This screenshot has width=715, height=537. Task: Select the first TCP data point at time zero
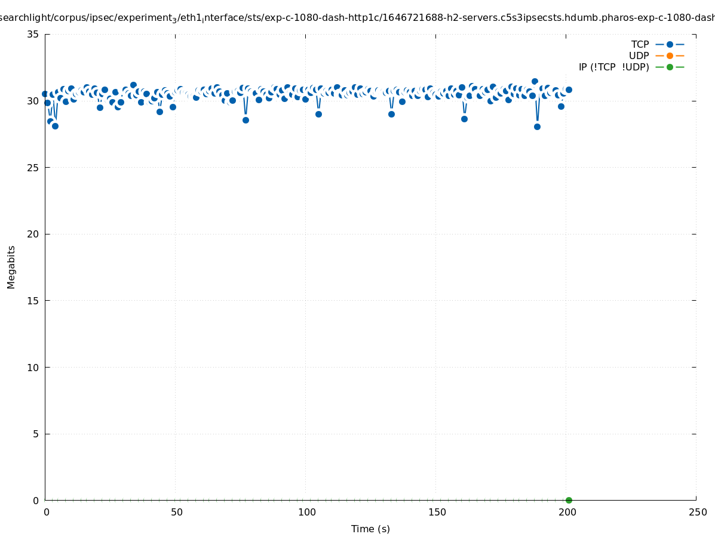tap(45, 94)
